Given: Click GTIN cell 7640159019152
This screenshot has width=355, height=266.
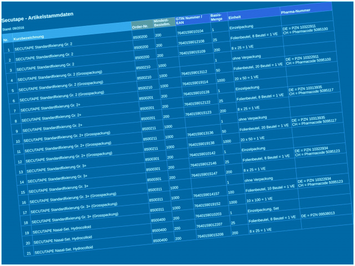Looking at the screenshot, I should [x=207, y=205].
